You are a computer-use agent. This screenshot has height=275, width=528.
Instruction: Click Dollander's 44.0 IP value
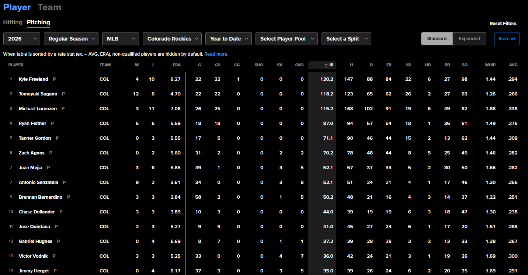click(x=328, y=212)
